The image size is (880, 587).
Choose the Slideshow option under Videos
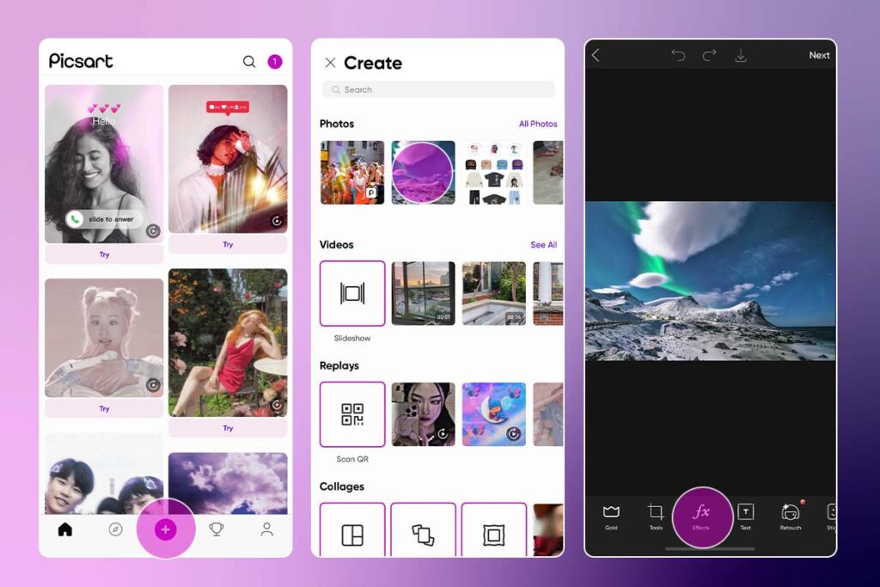click(351, 293)
